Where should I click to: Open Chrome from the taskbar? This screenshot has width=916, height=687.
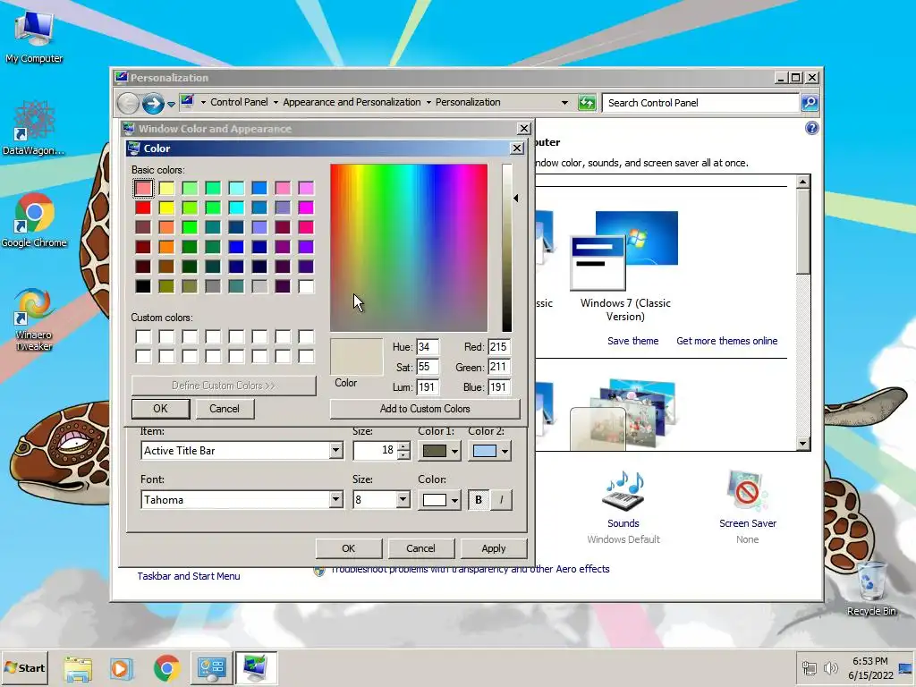pyautogui.click(x=167, y=667)
